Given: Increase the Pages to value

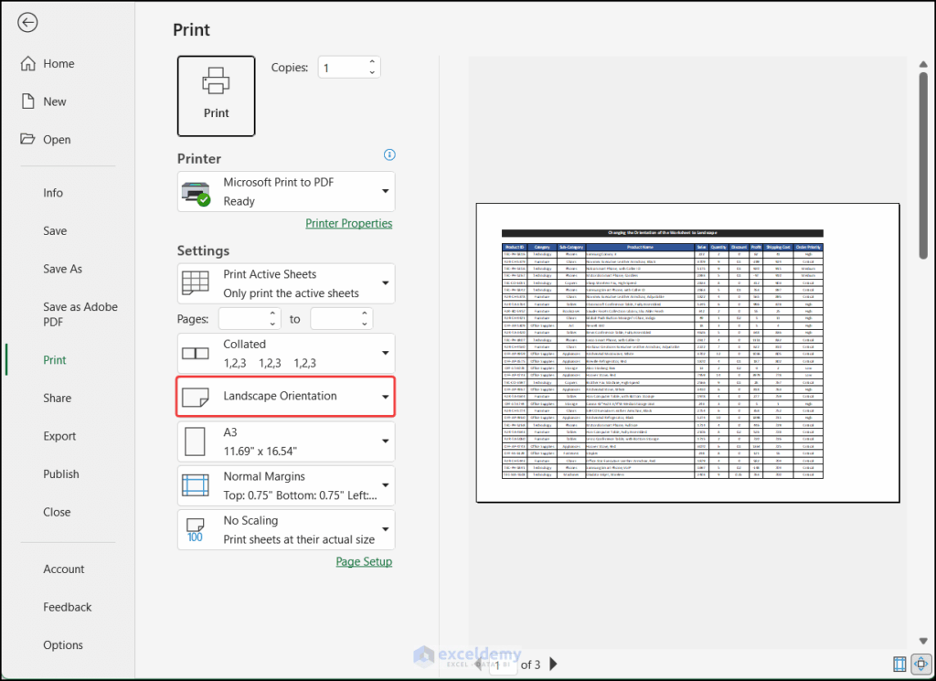Looking at the screenshot, I should [x=365, y=313].
